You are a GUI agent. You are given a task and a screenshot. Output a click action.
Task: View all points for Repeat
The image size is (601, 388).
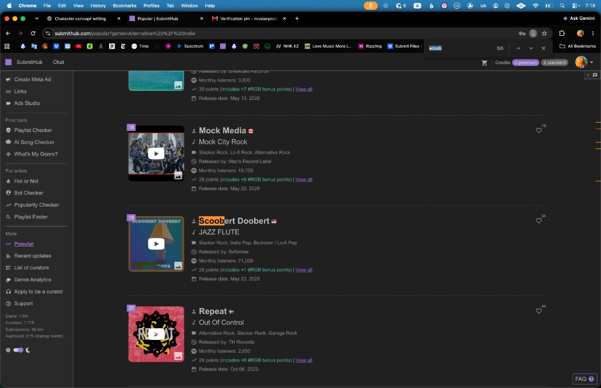[x=303, y=360]
